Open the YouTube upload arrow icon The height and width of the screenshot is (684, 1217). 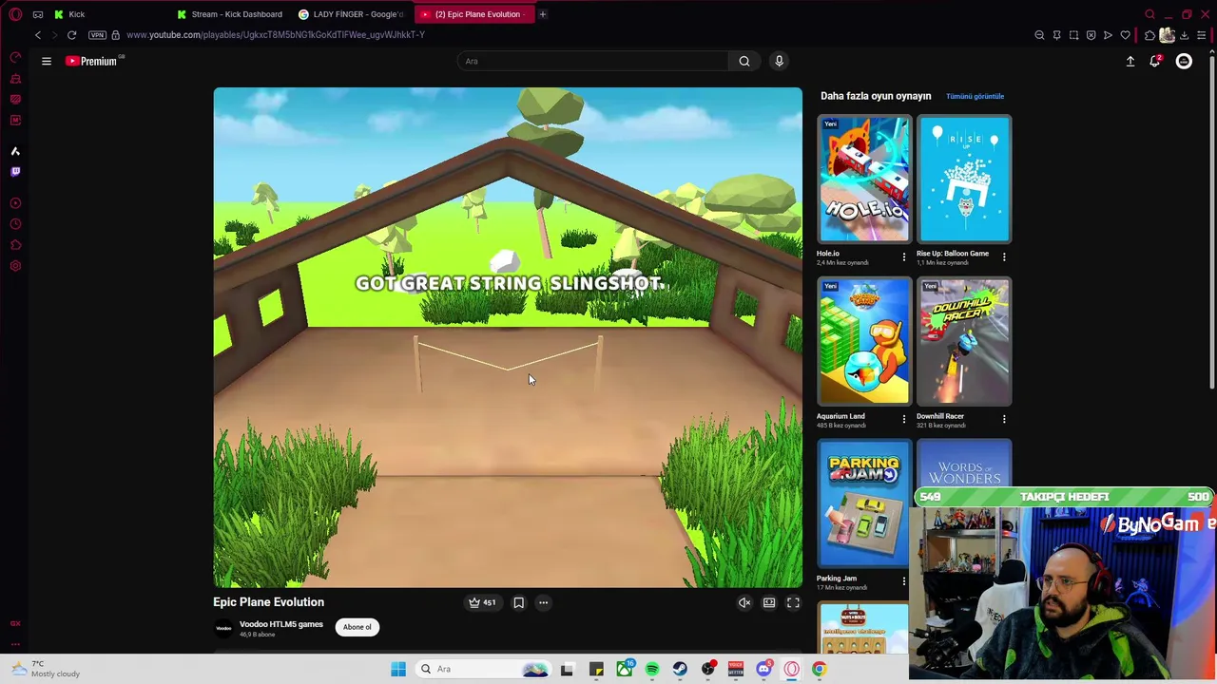pos(1130,61)
